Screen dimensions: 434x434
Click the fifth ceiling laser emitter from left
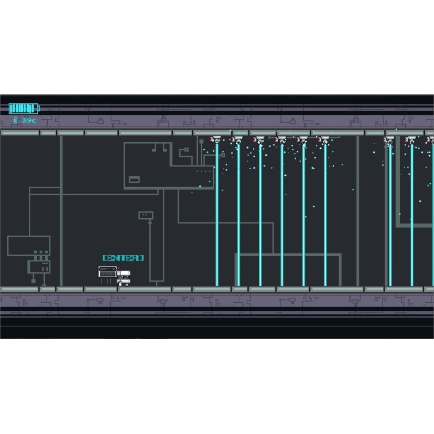click(303, 140)
